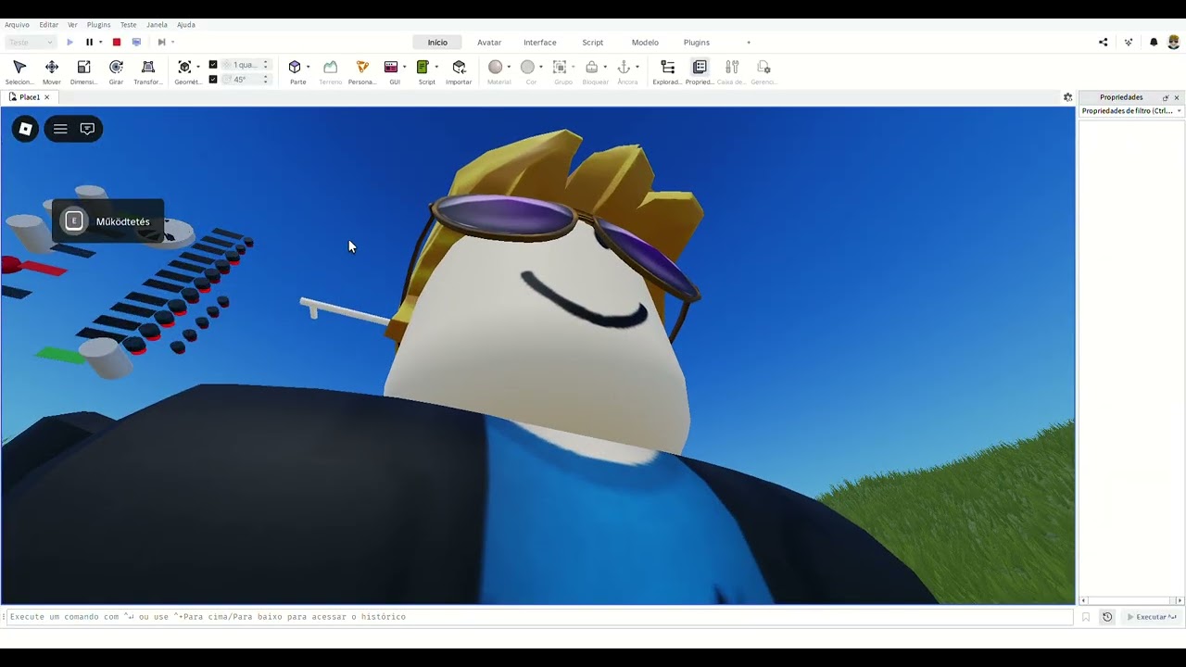The height and width of the screenshot is (667, 1186).
Task: Open the Editar menu
Action: click(49, 25)
